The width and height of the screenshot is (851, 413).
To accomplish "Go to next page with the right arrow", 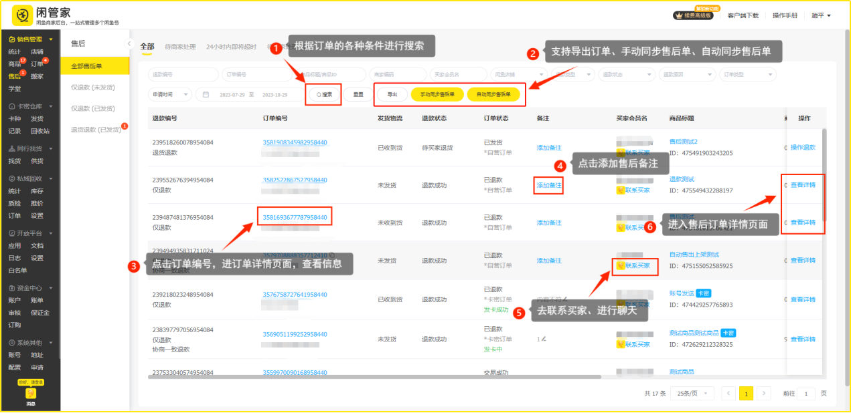I will (x=764, y=394).
